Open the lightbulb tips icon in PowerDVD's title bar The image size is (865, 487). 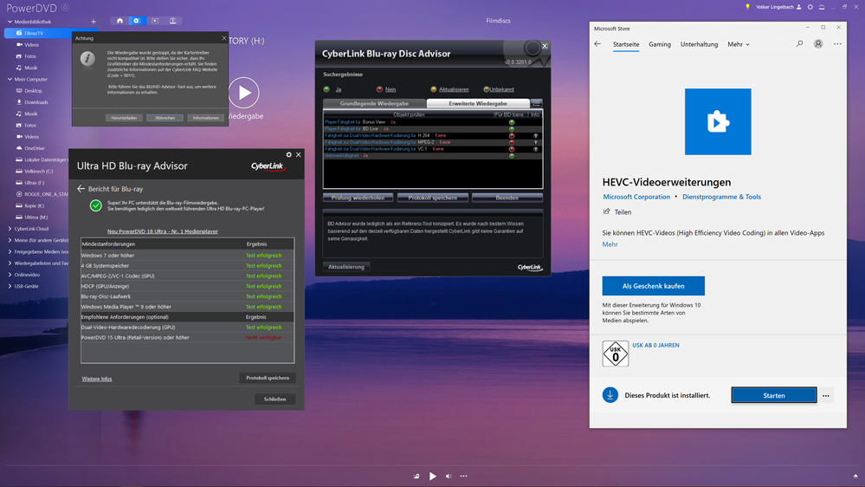click(747, 7)
